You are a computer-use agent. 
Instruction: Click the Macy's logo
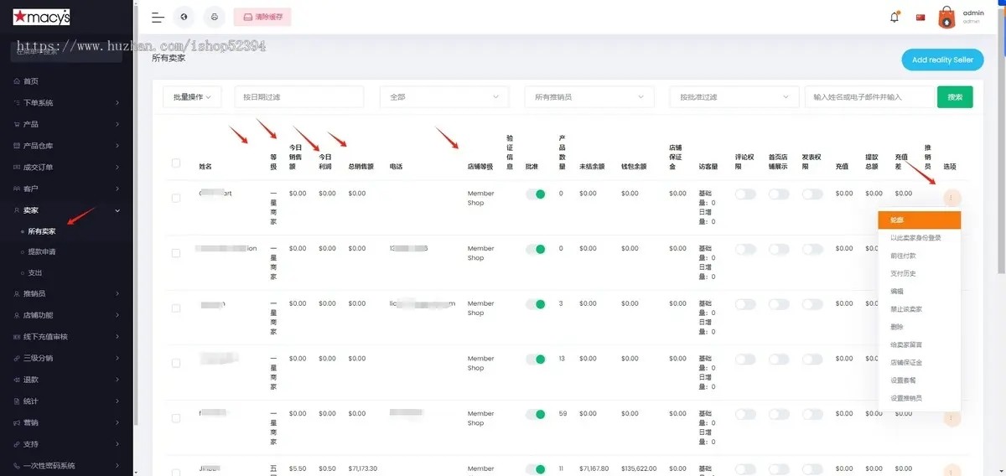[41, 17]
